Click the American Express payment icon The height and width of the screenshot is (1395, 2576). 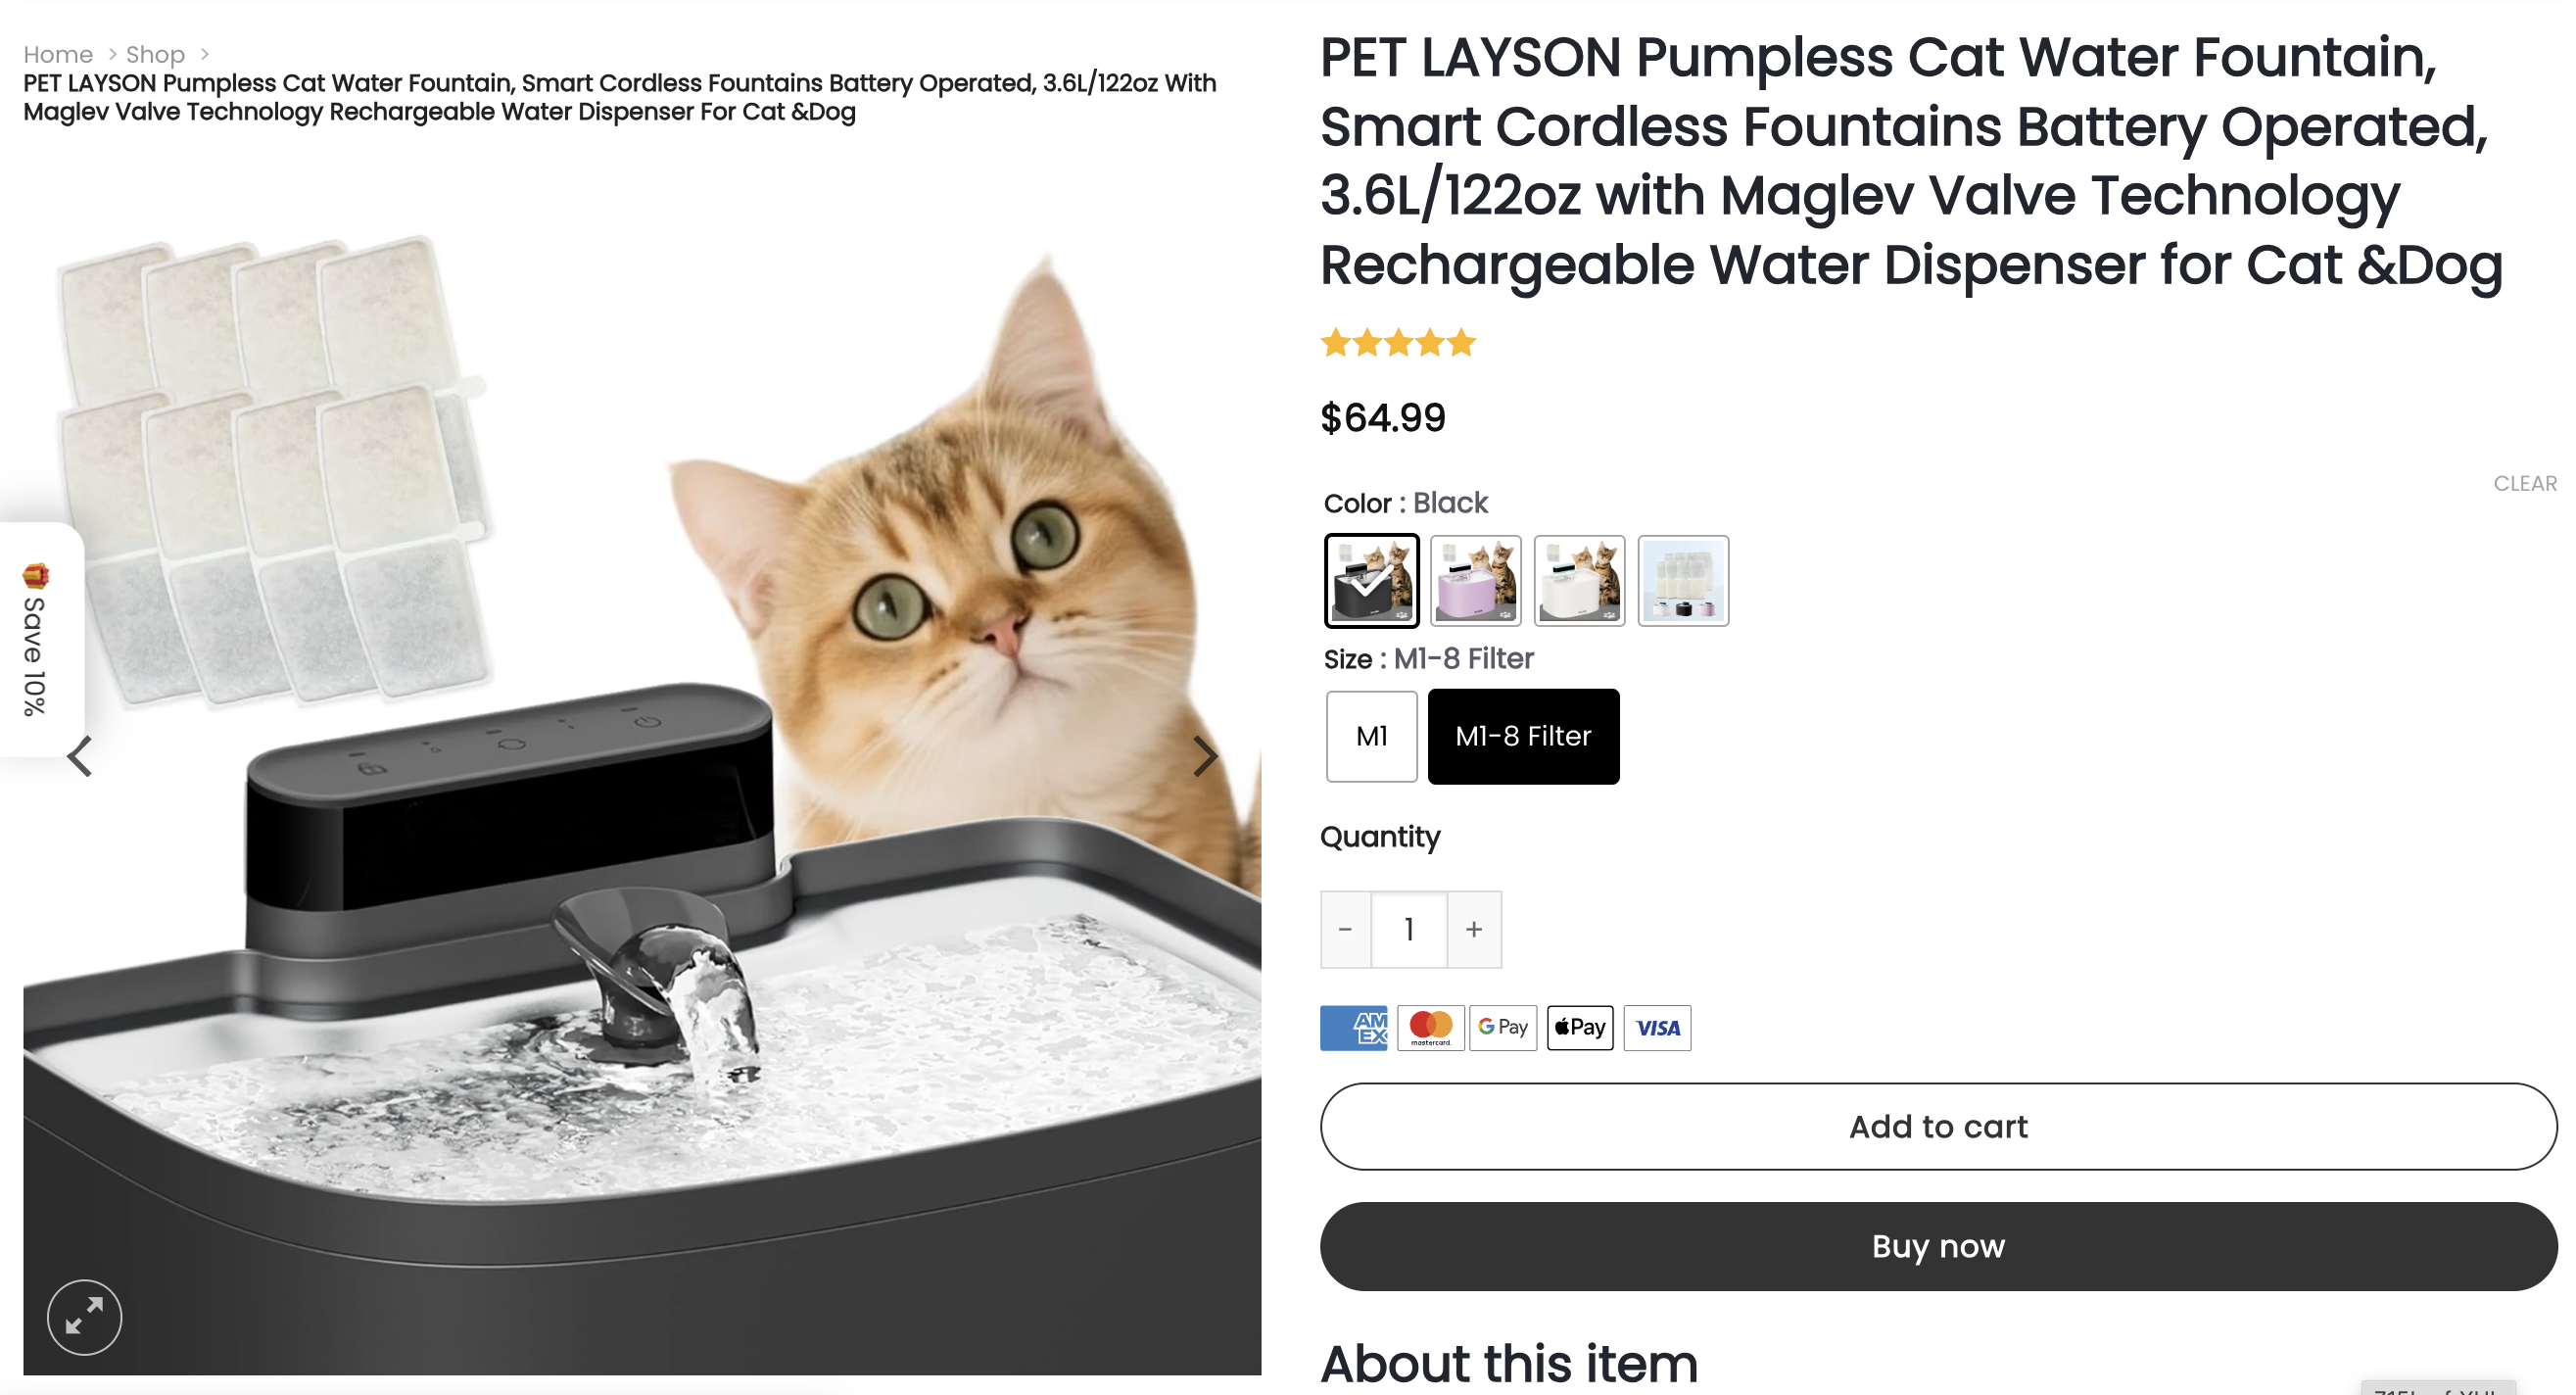point(1353,1027)
